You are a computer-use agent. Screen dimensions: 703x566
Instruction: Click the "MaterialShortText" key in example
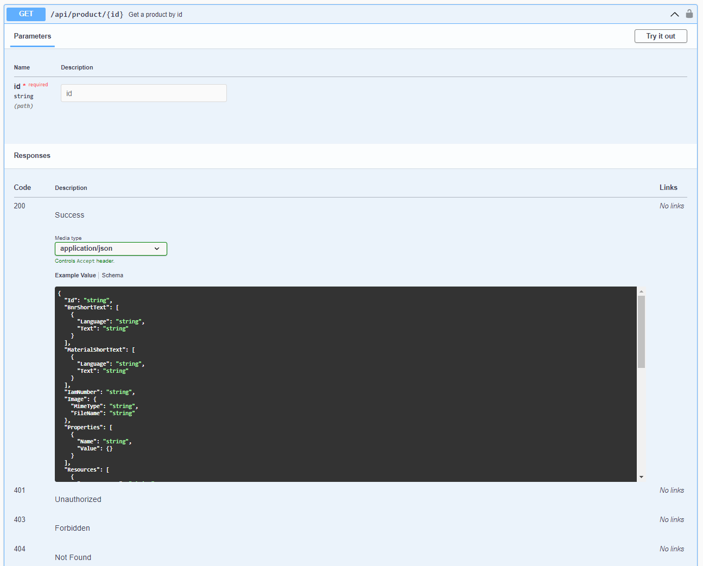coord(96,350)
